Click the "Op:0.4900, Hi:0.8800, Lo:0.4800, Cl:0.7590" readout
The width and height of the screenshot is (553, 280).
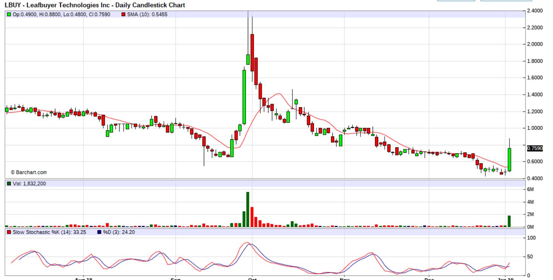pyautogui.click(x=62, y=14)
